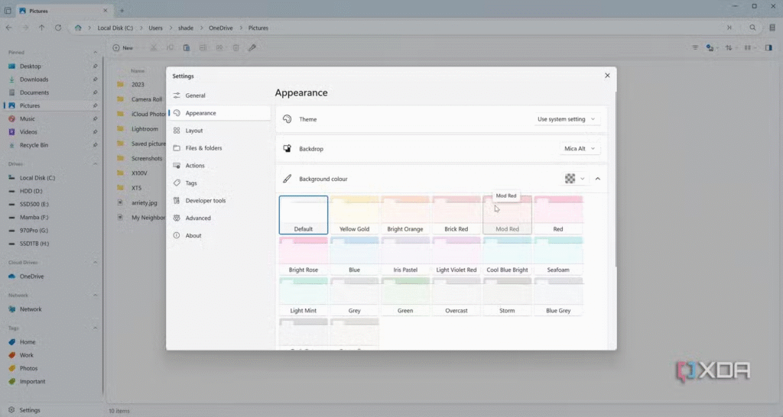The height and width of the screenshot is (417, 783).
Task: Select the Layout settings icon
Action: [x=177, y=131]
